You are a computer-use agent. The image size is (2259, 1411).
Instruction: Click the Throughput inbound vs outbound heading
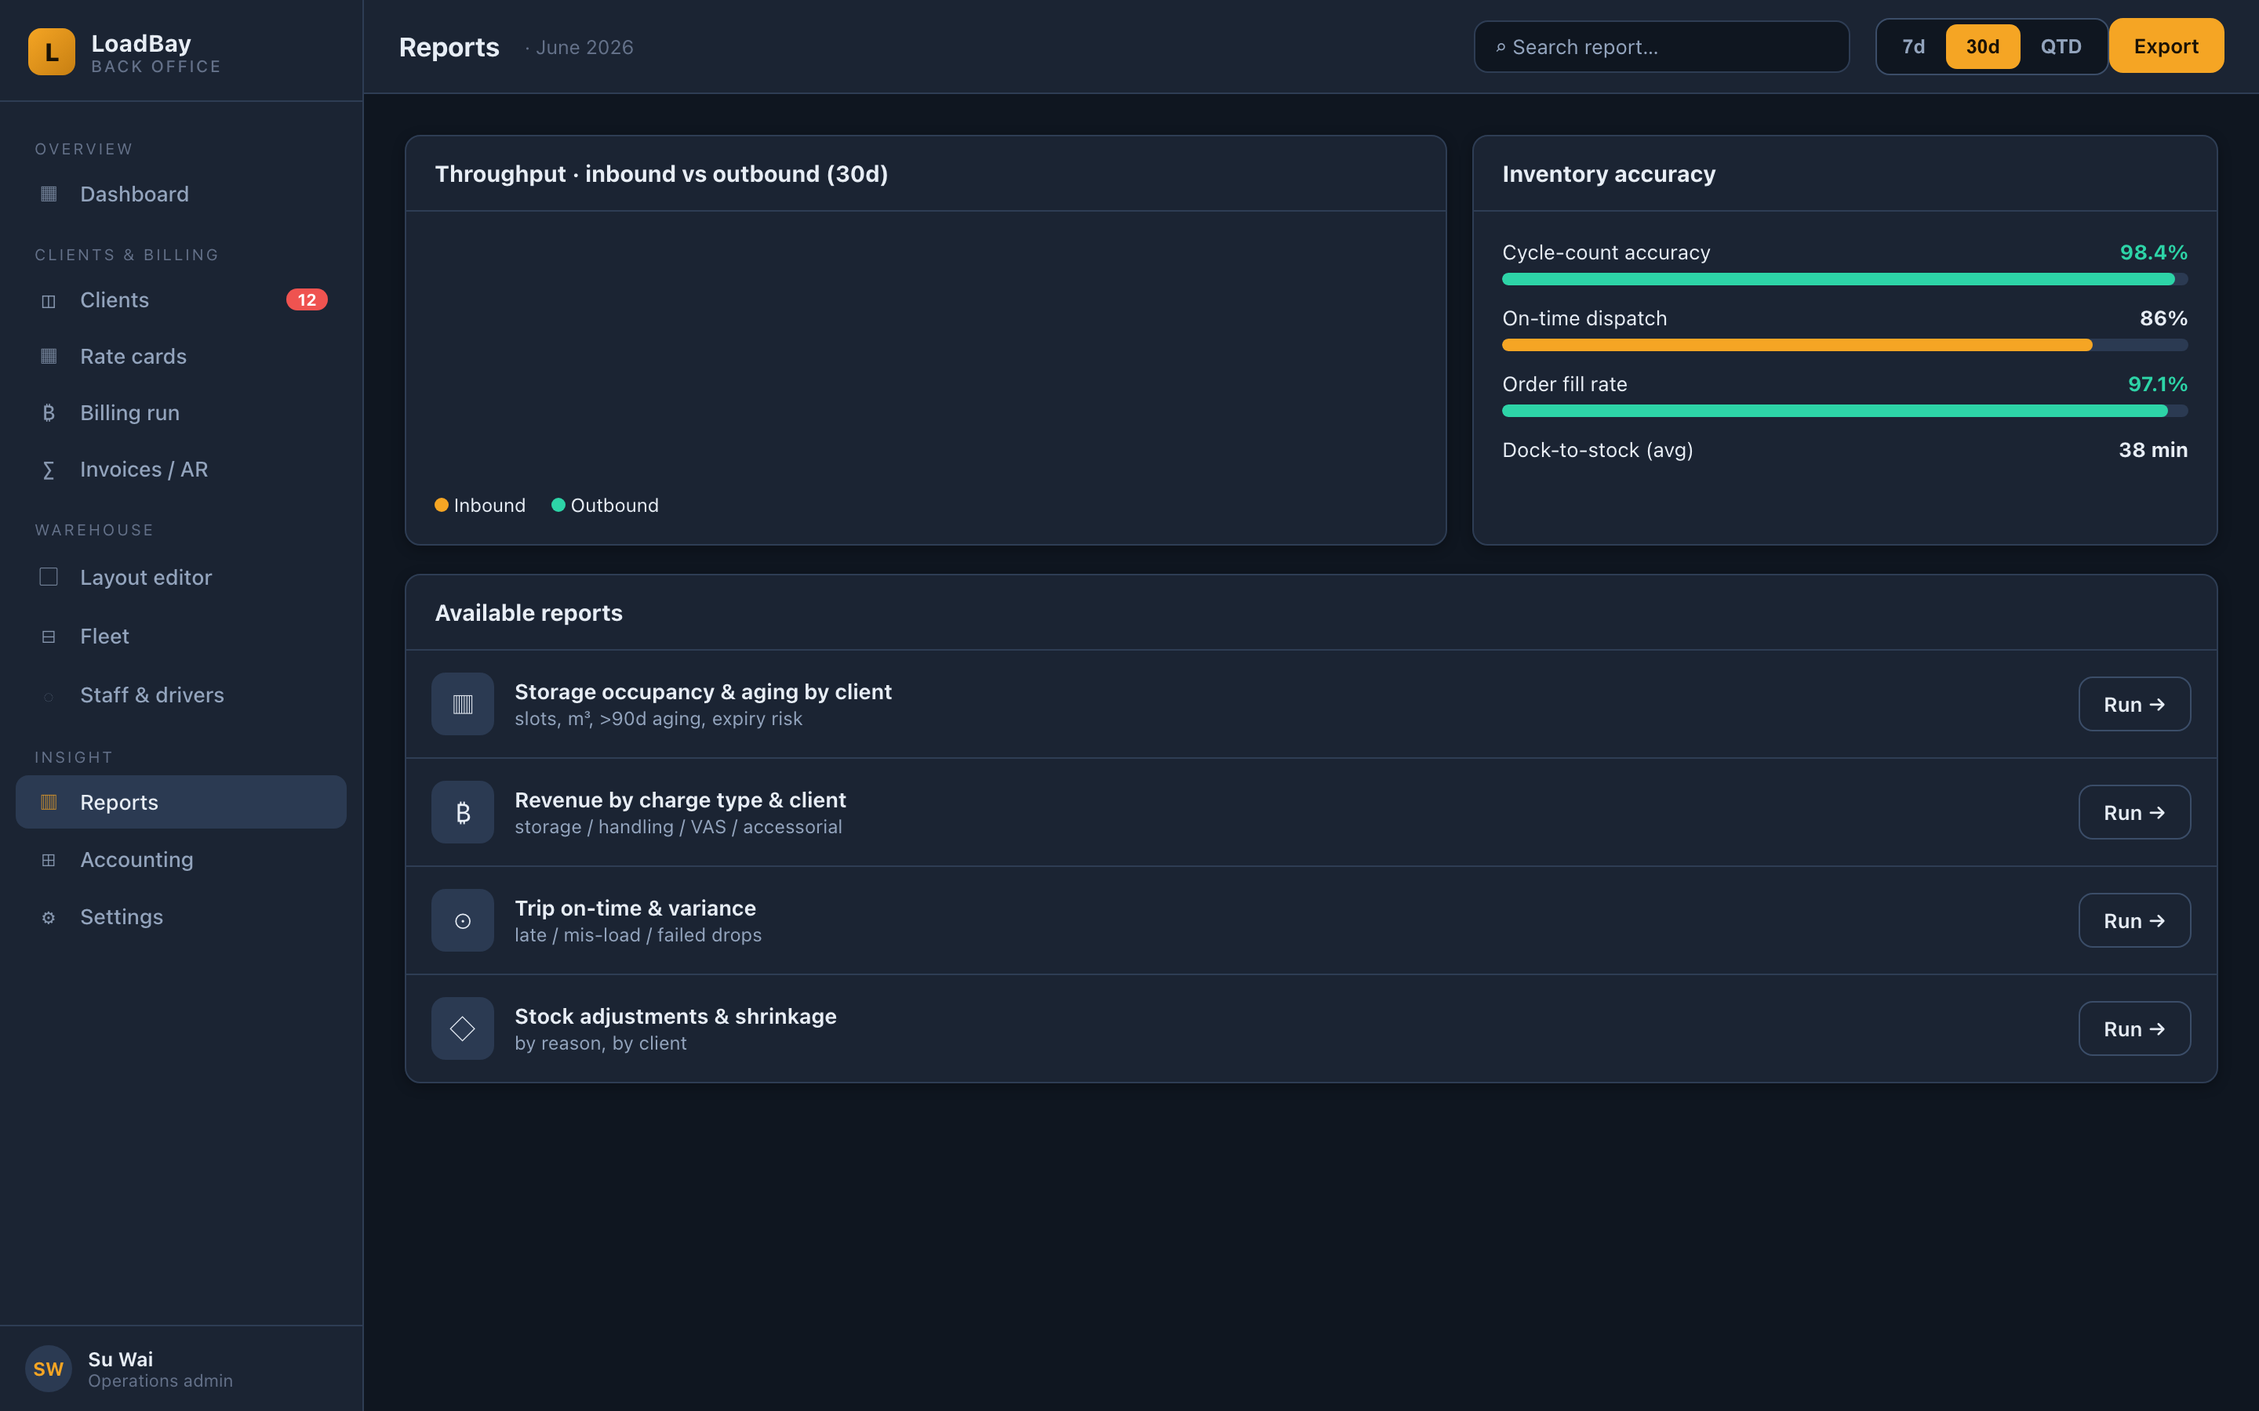click(661, 173)
